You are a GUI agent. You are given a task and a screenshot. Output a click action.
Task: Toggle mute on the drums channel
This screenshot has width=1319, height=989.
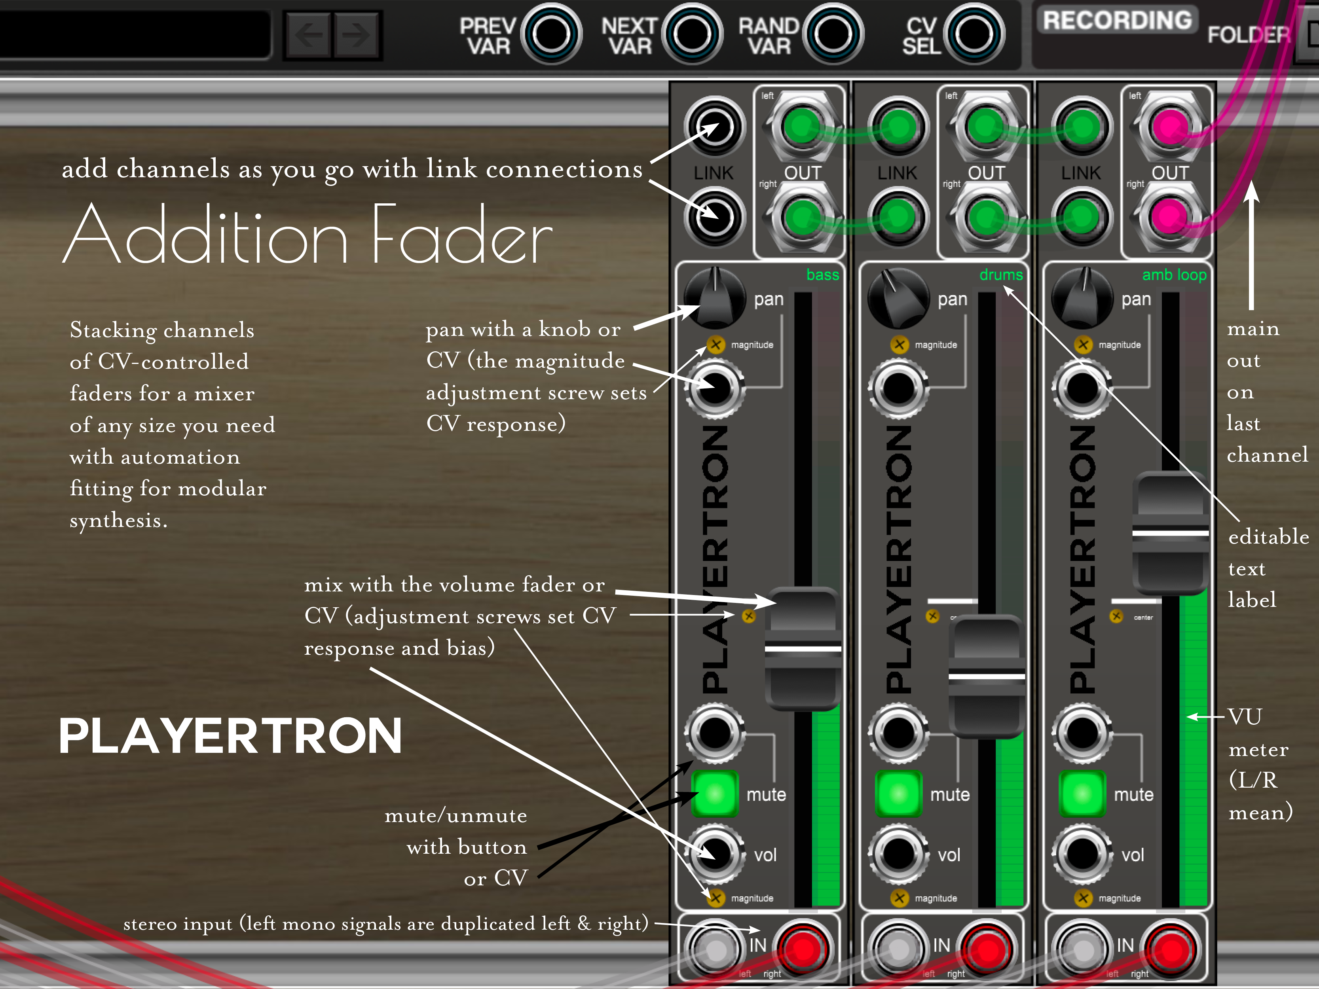(898, 794)
